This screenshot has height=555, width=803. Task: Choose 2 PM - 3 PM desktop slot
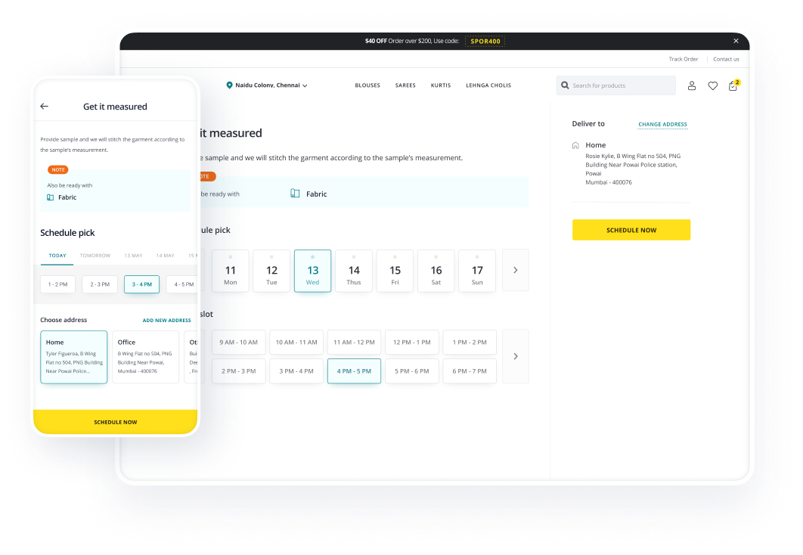tap(239, 371)
